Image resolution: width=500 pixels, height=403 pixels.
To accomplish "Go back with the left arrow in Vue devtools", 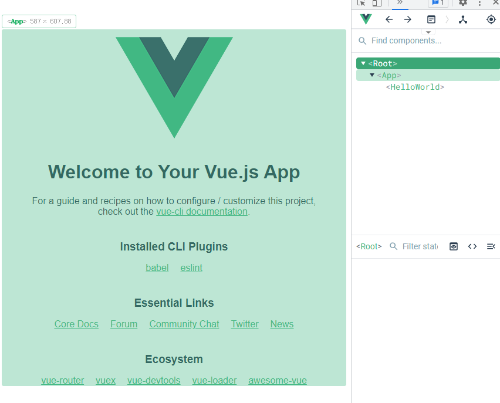I will [x=389, y=19].
